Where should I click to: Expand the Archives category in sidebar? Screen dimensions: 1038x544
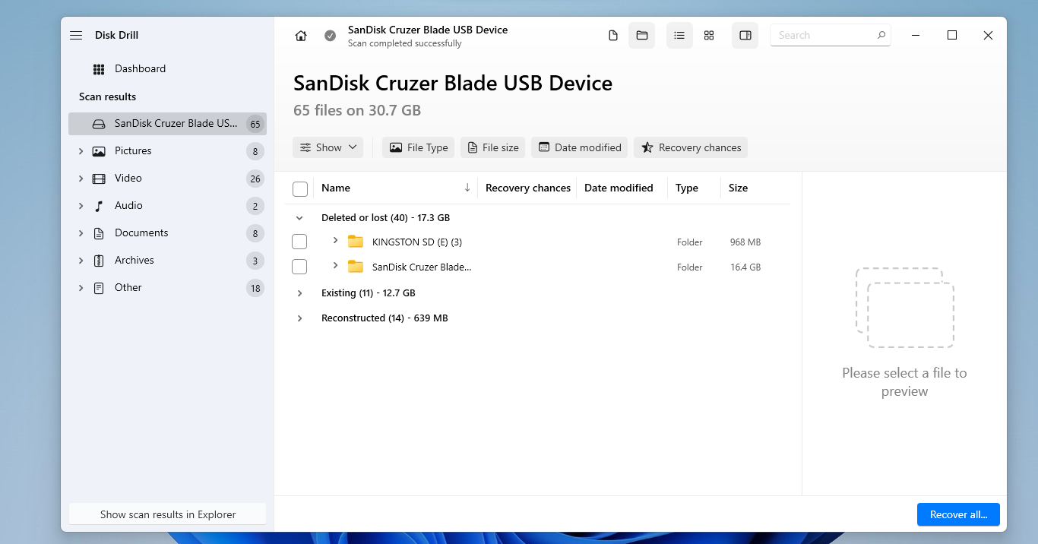click(x=81, y=261)
